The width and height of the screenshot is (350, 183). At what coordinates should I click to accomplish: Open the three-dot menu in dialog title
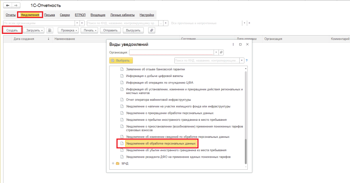[233, 44]
